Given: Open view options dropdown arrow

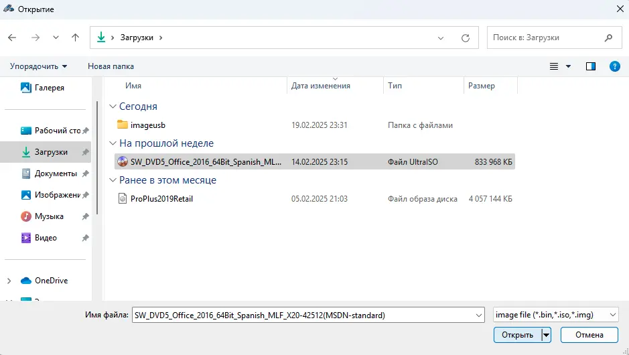Looking at the screenshot, I should coord(569,66).
